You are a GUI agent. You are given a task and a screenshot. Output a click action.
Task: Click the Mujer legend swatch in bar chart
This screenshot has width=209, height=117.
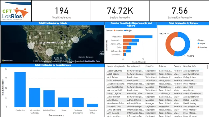125,31
